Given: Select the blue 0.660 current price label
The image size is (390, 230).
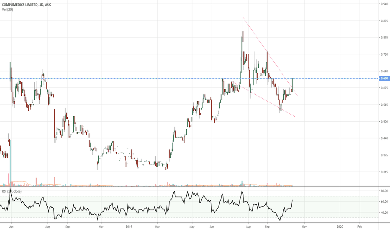Looking at the screenshot, I should pos(384,78).
